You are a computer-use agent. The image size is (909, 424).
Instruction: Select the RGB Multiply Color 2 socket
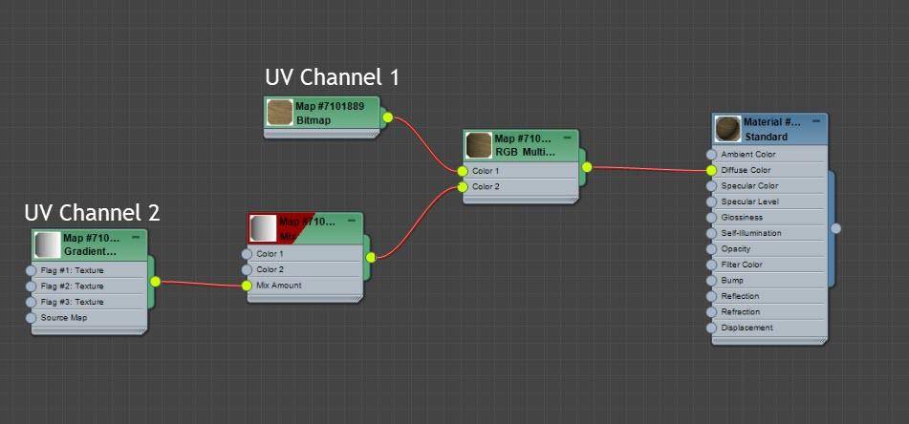[463, 187]
